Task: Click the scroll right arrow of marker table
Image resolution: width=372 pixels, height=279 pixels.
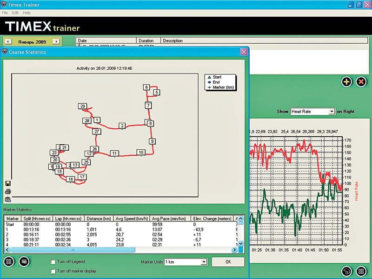Action: click(x=234, y=250)
